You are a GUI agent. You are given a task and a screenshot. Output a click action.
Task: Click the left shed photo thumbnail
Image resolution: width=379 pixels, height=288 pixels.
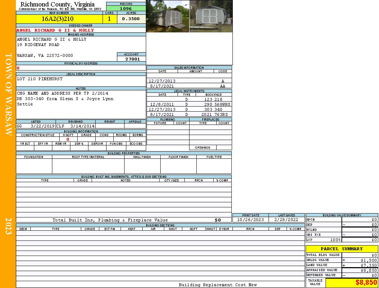[x=167, y=16]
